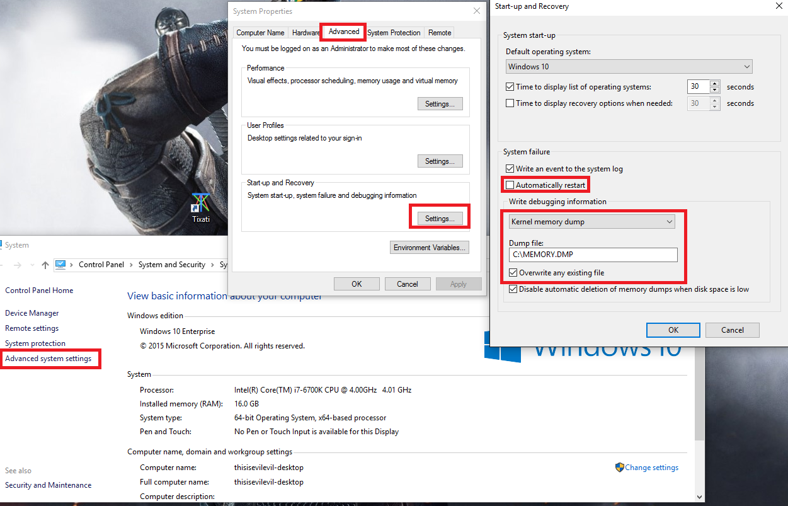Click the shield icon beside Change settings

[619, 468]
